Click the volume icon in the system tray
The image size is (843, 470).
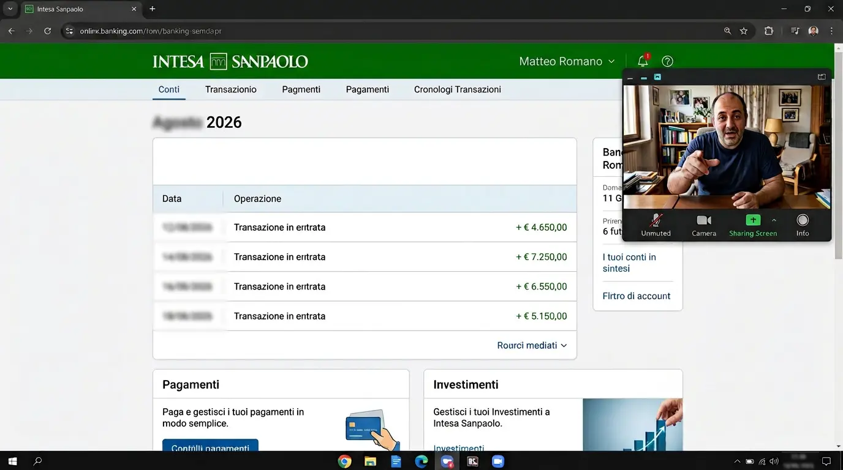[x=774, y=461]
